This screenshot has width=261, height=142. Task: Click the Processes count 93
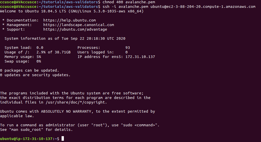pos(127,48)
